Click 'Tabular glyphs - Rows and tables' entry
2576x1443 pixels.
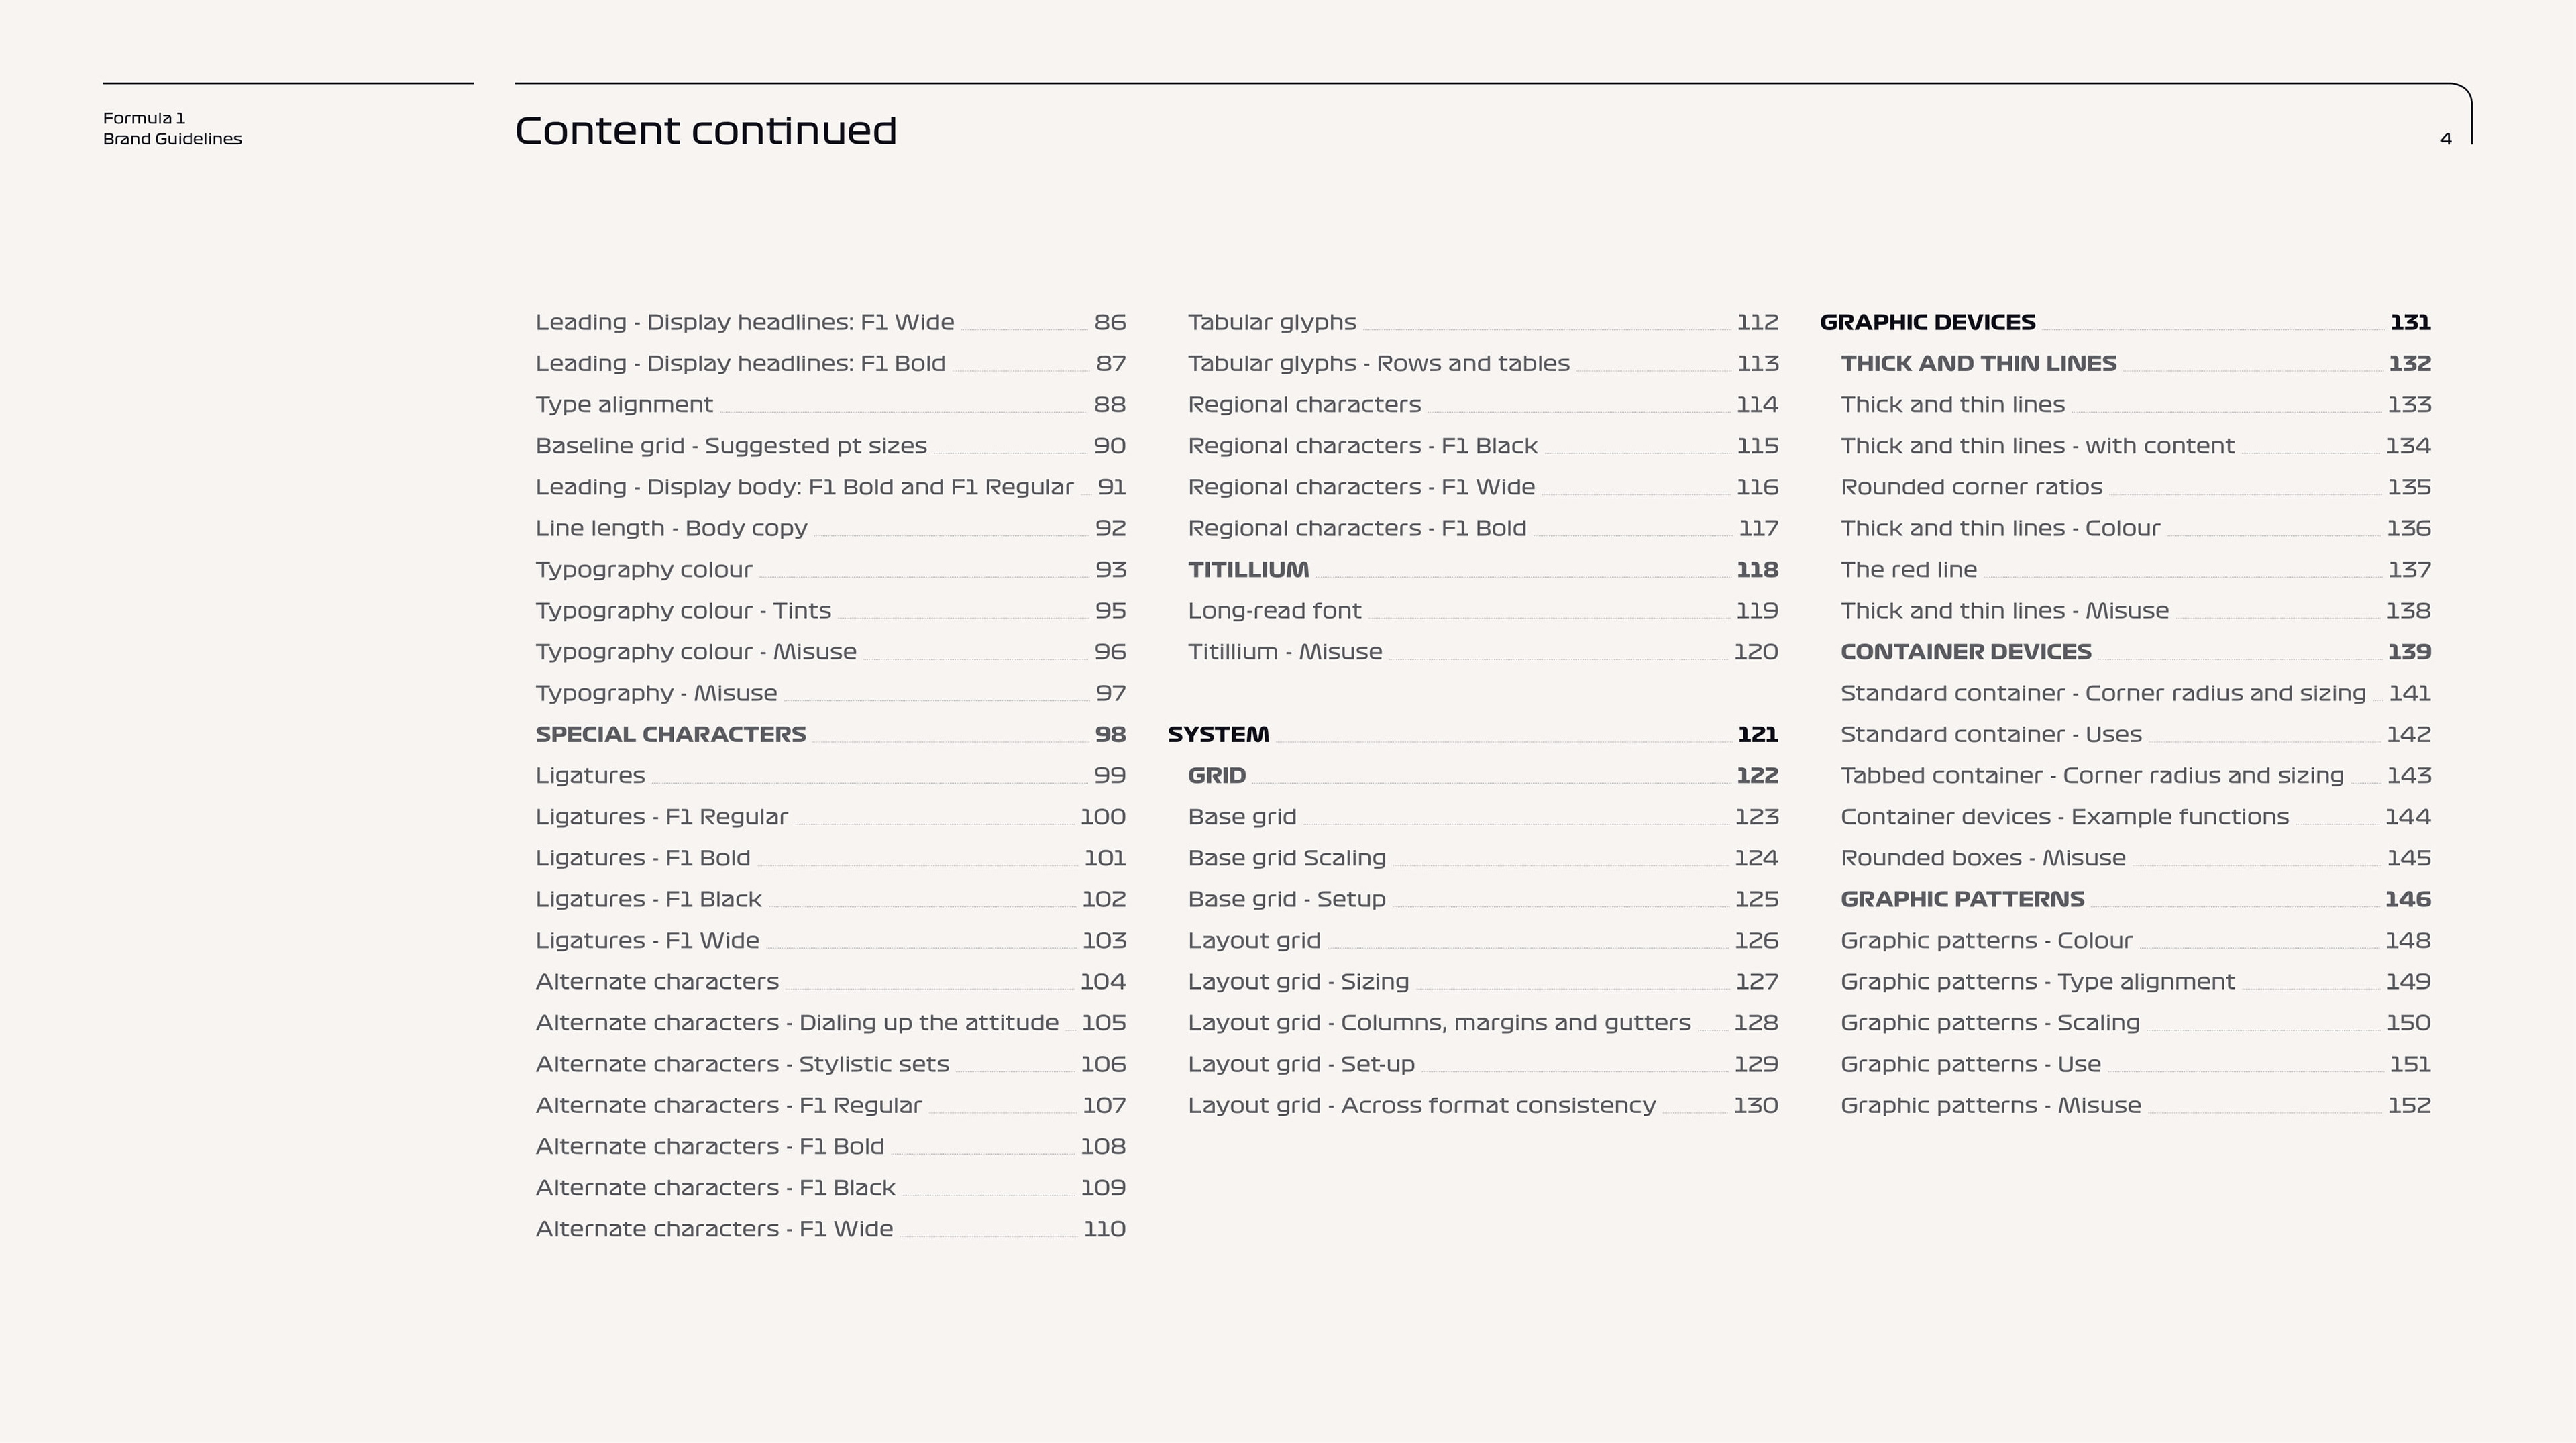pos(1378,364)
